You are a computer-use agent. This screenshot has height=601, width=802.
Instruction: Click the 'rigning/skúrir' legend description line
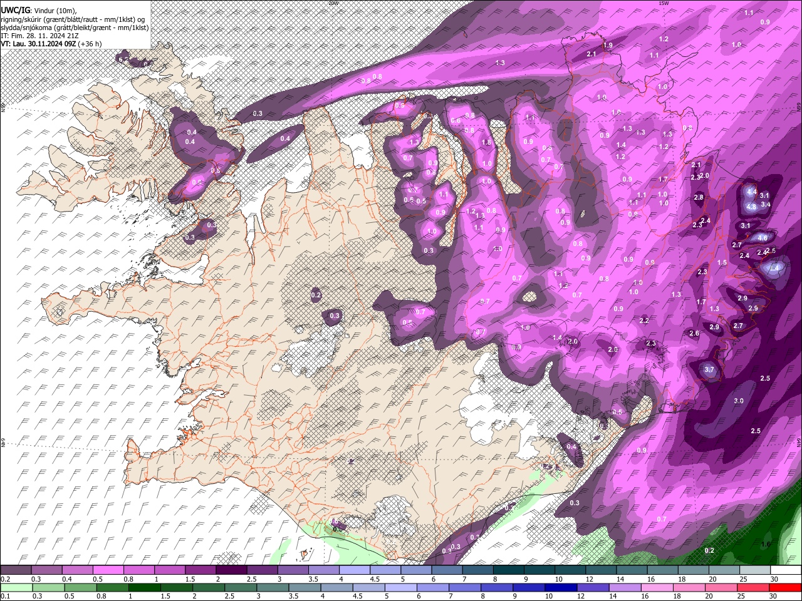73,19
